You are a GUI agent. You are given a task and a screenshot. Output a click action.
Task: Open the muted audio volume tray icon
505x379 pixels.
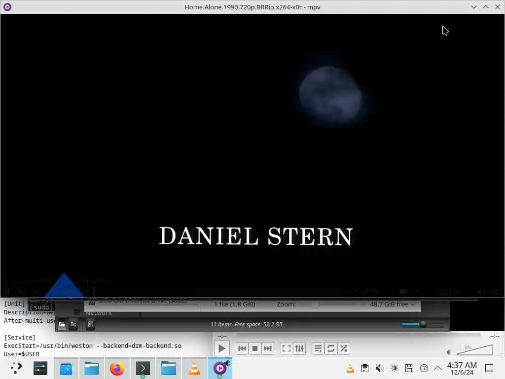pos(380,368)
